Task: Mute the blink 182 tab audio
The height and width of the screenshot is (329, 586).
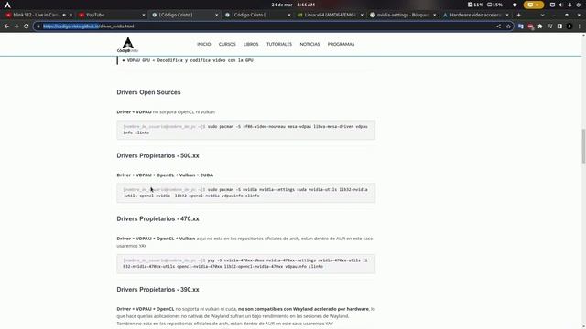Action: pos(64,15)
